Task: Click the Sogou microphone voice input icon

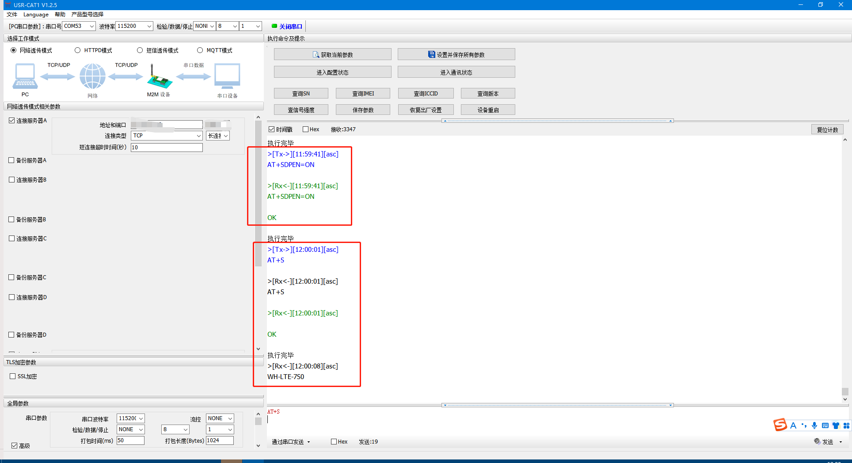Action: coord(814,425)
